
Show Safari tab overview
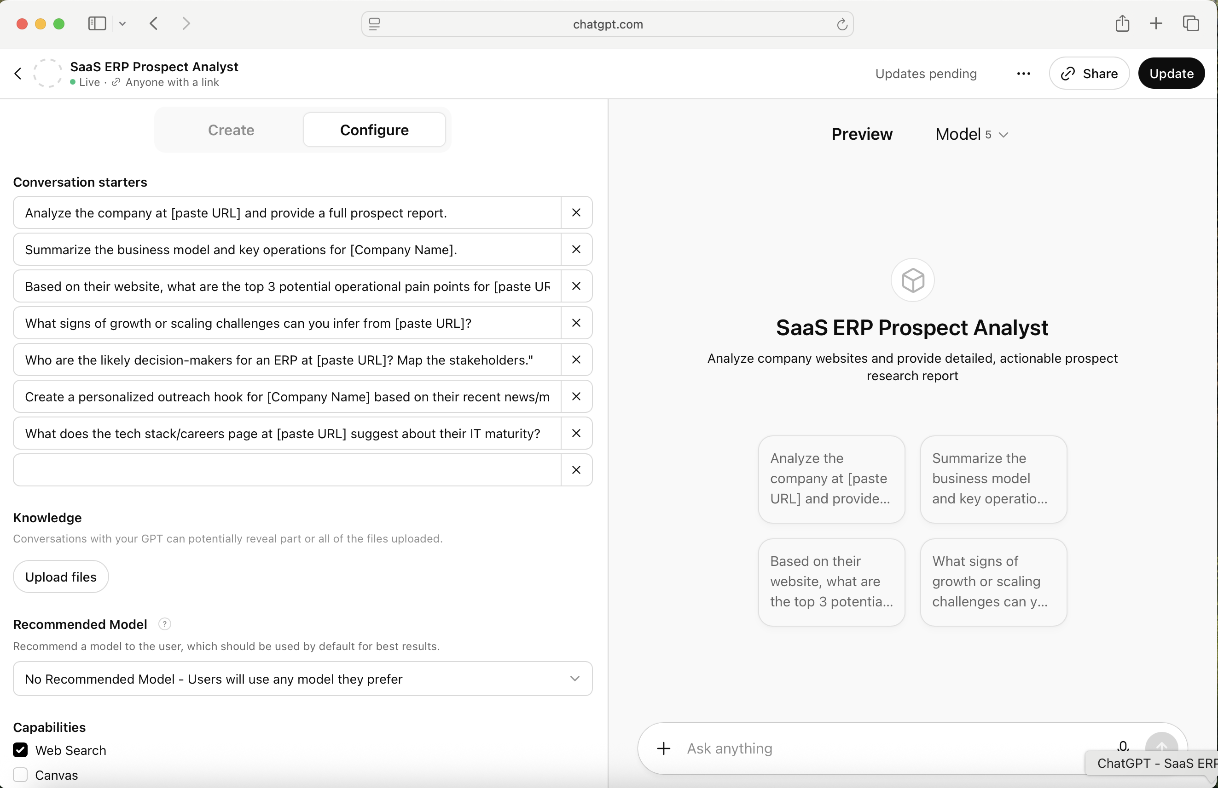point(1190,23)
